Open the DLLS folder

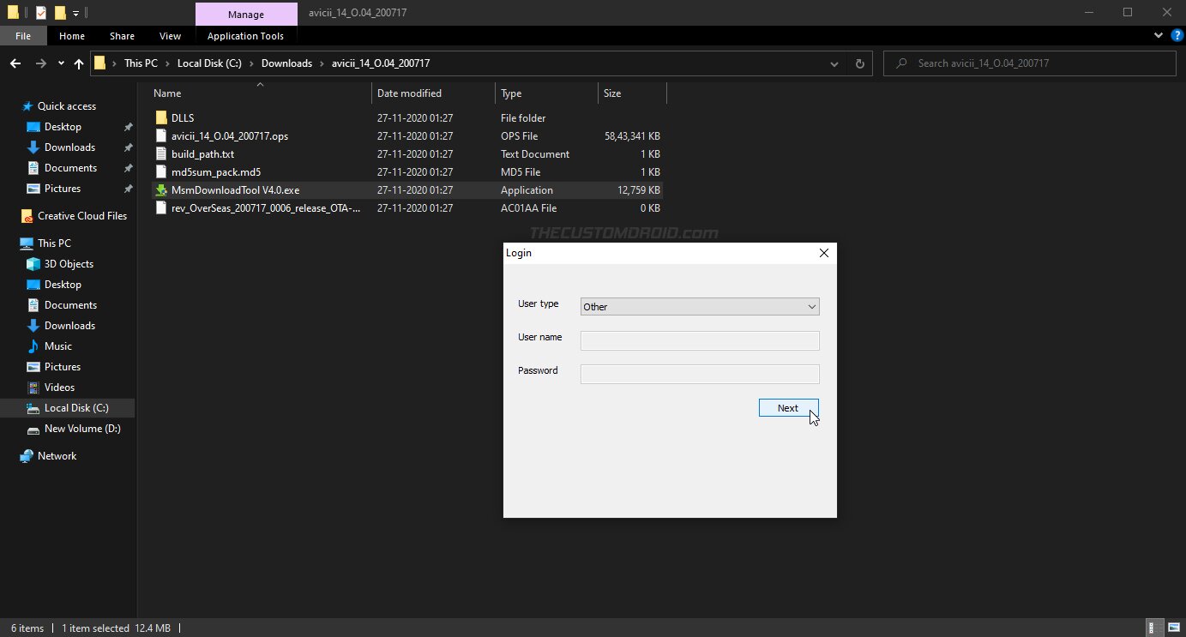[x=182, y=117]
